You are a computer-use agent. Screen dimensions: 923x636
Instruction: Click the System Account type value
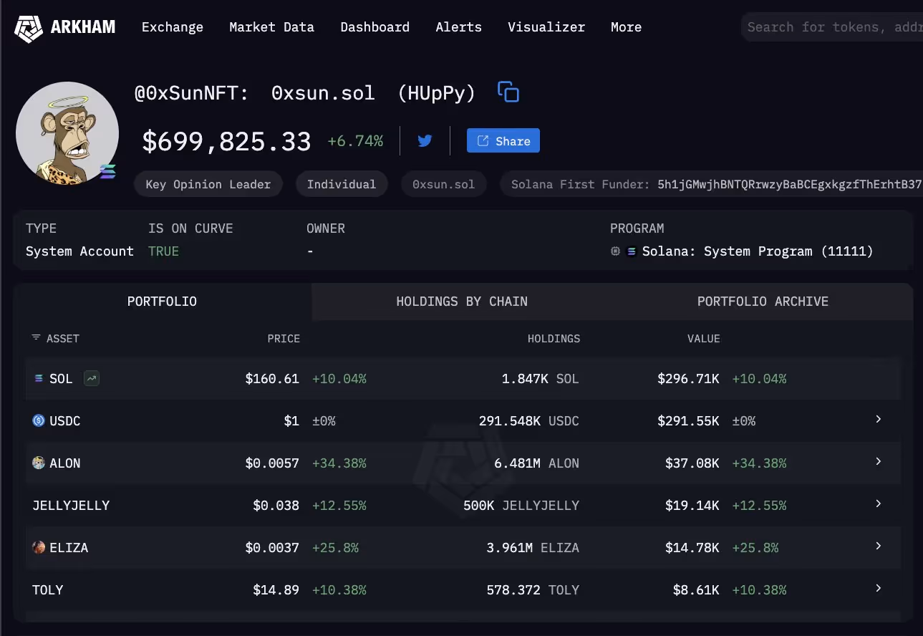tap(79, 251)
